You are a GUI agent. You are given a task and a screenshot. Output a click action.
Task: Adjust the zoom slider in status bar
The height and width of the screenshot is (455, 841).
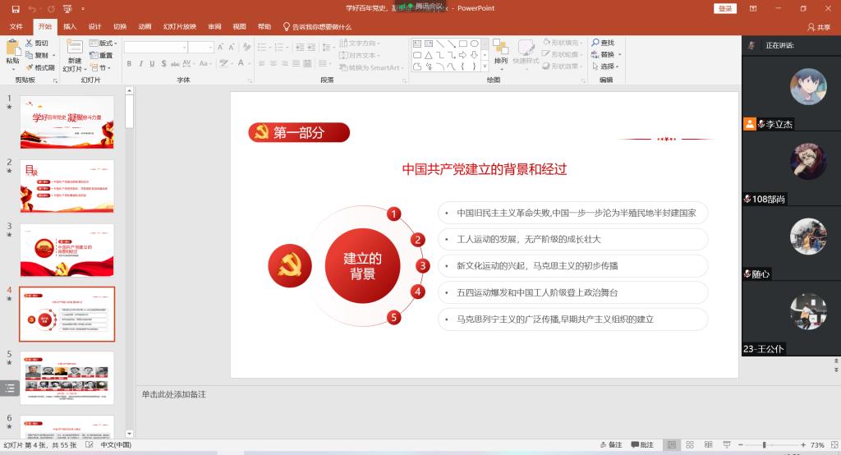click(x=764, y=445)
